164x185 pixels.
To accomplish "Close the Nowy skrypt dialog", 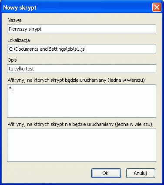I will coord(157,7).
